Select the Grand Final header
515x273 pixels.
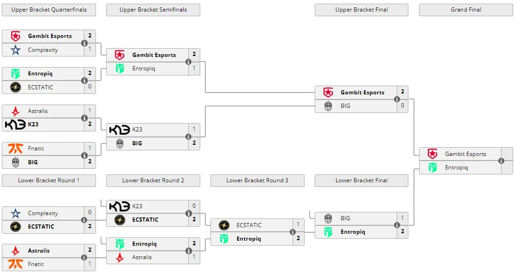tap(466, 10)
